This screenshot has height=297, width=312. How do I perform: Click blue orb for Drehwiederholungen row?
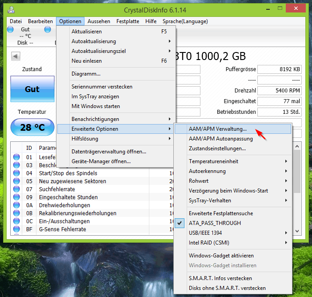pos(16,205)
